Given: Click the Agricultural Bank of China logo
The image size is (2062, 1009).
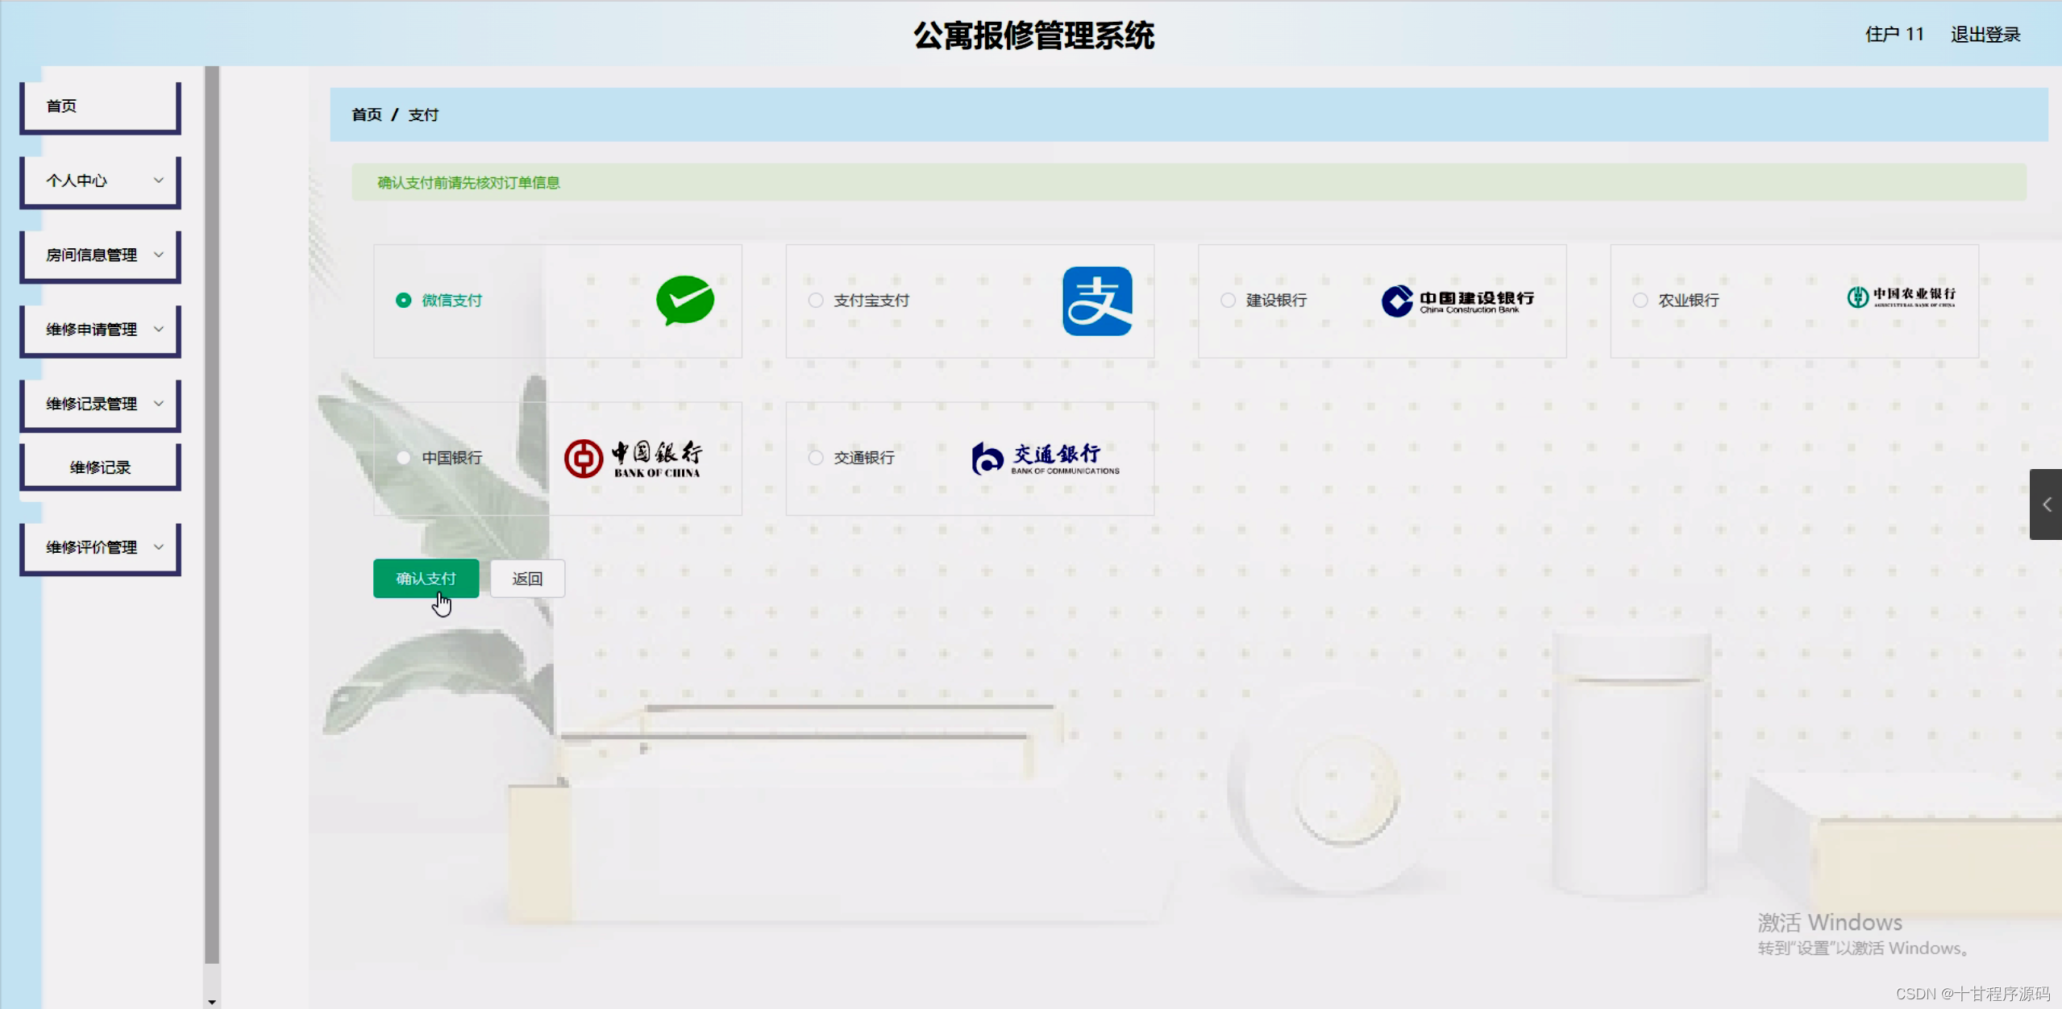Looking at the screenshot, I should click(x=1901, y=297).
